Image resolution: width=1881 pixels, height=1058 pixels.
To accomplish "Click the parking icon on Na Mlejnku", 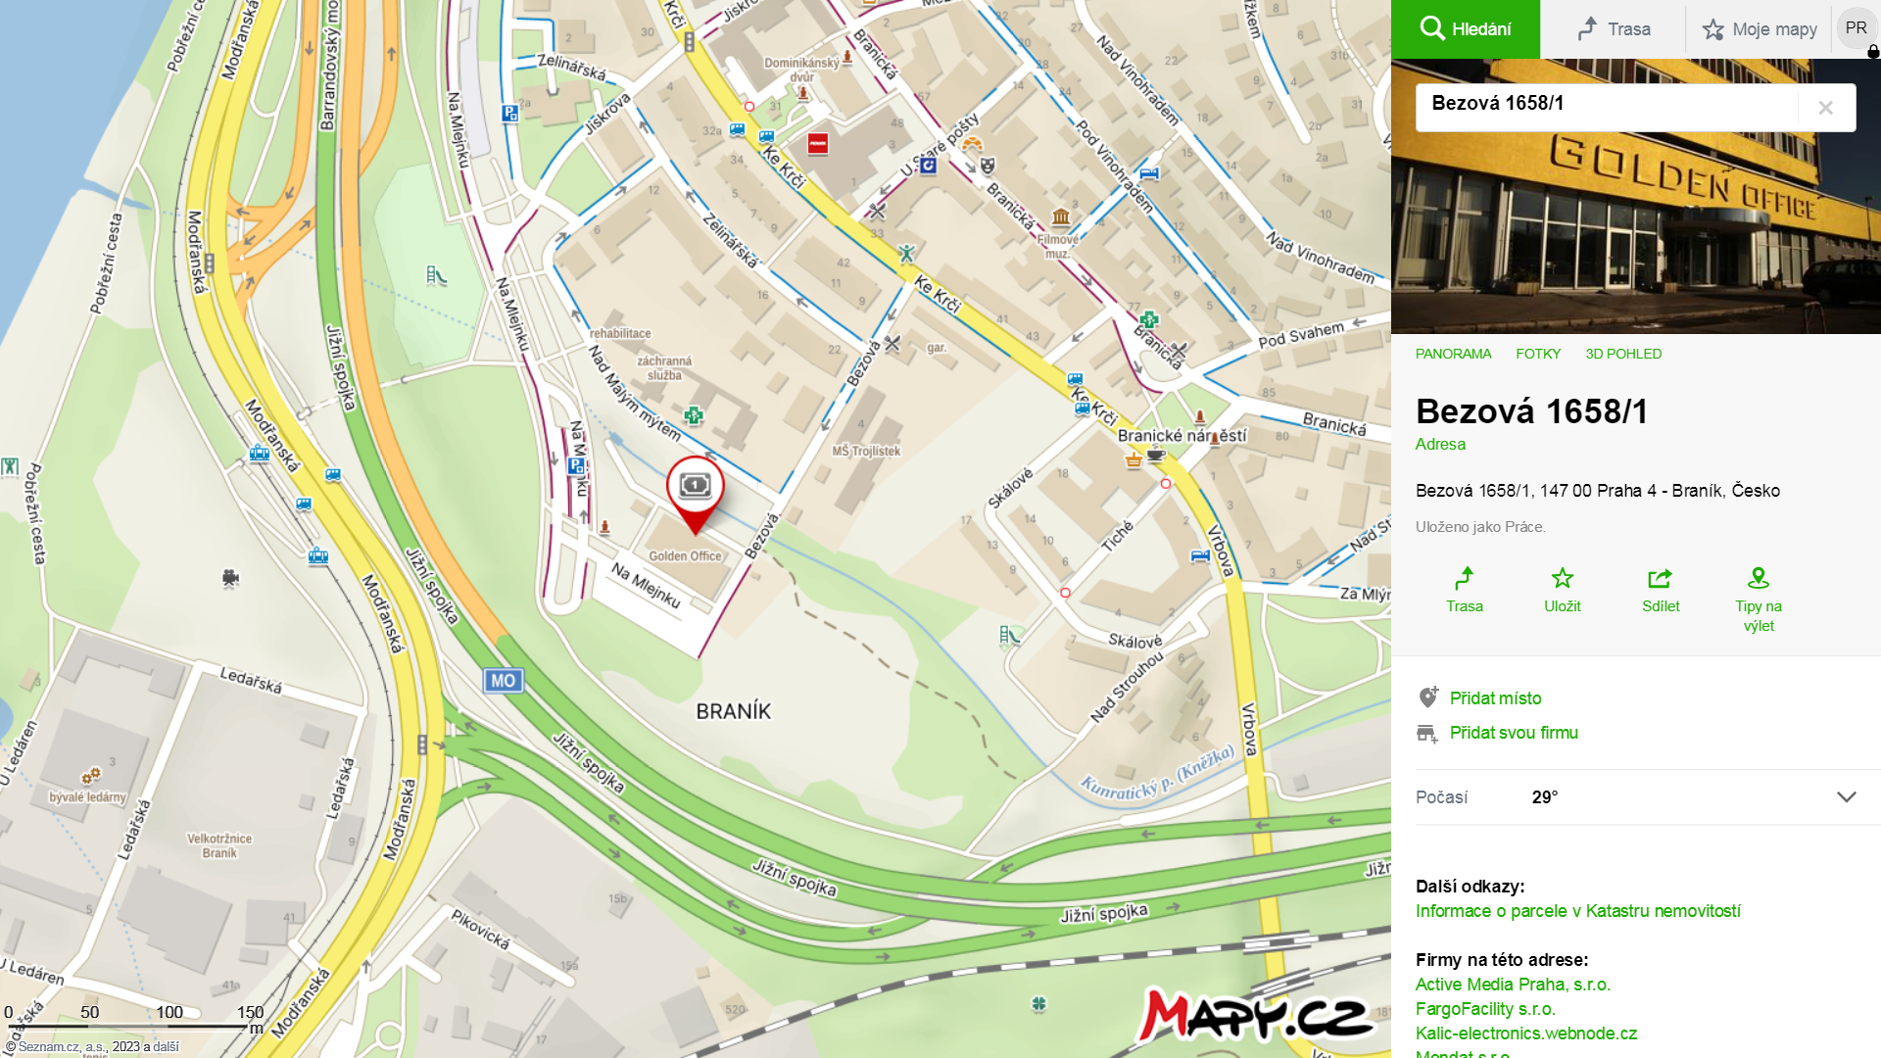I will [576, 466].
